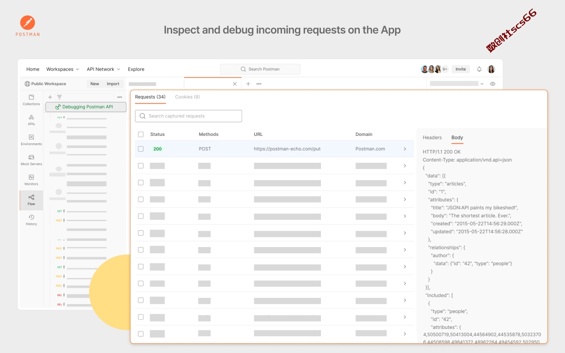565x353 pixels.
Task: Click the Search Postman field
Action: [260, 69]
